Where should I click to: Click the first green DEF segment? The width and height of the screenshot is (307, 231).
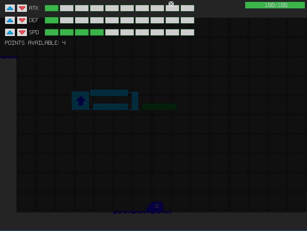click(x=52, y=20)
